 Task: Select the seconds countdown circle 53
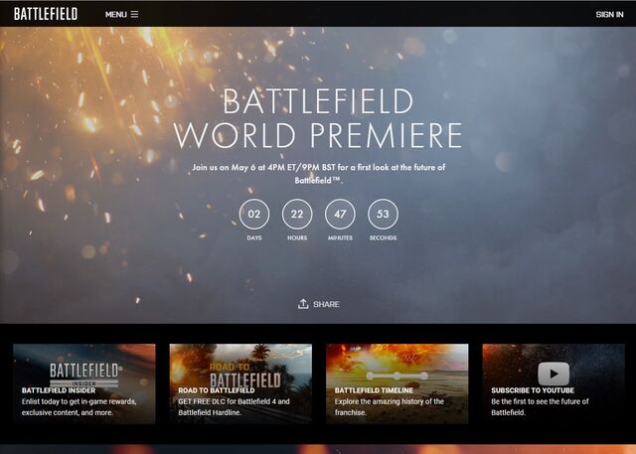click(x=383, y=214)
